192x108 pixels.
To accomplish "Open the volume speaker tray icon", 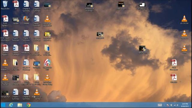I will (178, 105).
